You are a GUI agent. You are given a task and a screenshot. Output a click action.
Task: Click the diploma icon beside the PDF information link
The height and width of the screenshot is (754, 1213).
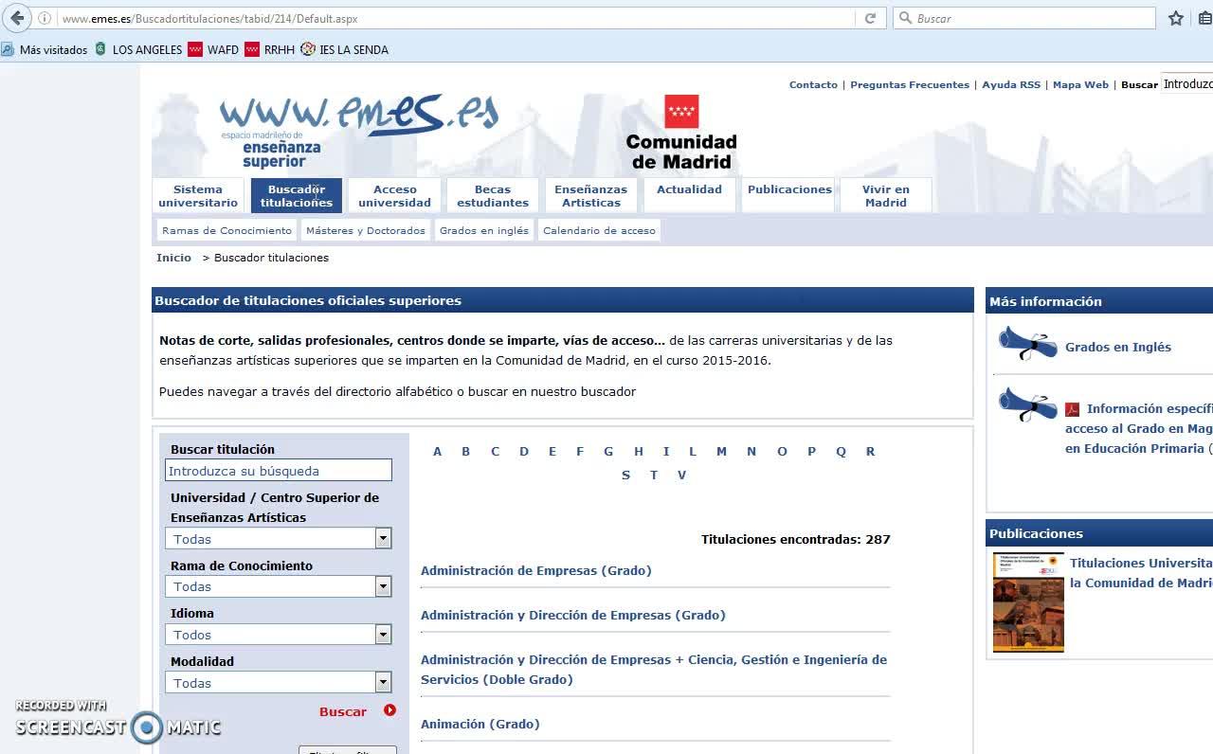click(1027, 405)
